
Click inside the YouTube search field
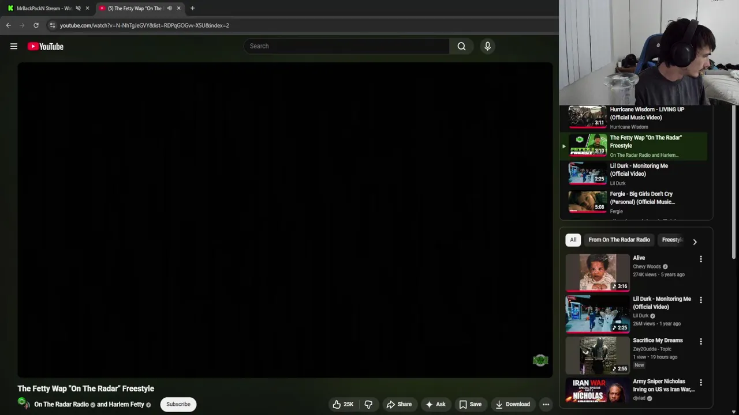point(346,46)
